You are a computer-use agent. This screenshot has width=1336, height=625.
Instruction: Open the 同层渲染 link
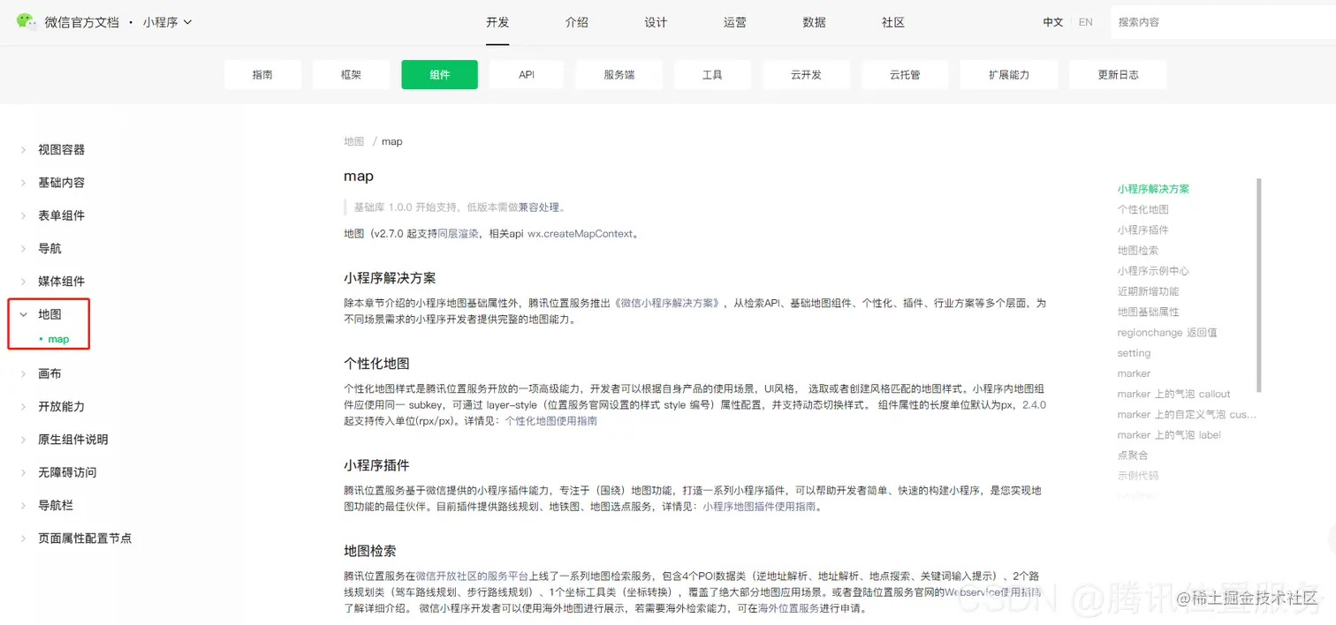coord(459,234)
